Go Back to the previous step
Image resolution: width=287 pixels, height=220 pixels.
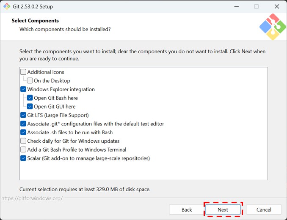(187, 210)
